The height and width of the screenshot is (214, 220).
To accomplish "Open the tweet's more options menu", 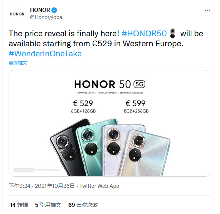I will (x=207, y=10).
